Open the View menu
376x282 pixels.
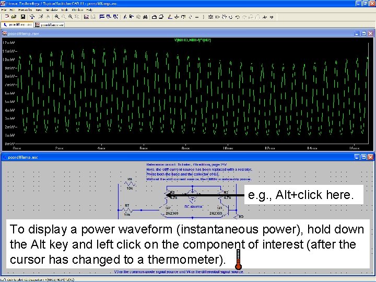tap(39, 10)
